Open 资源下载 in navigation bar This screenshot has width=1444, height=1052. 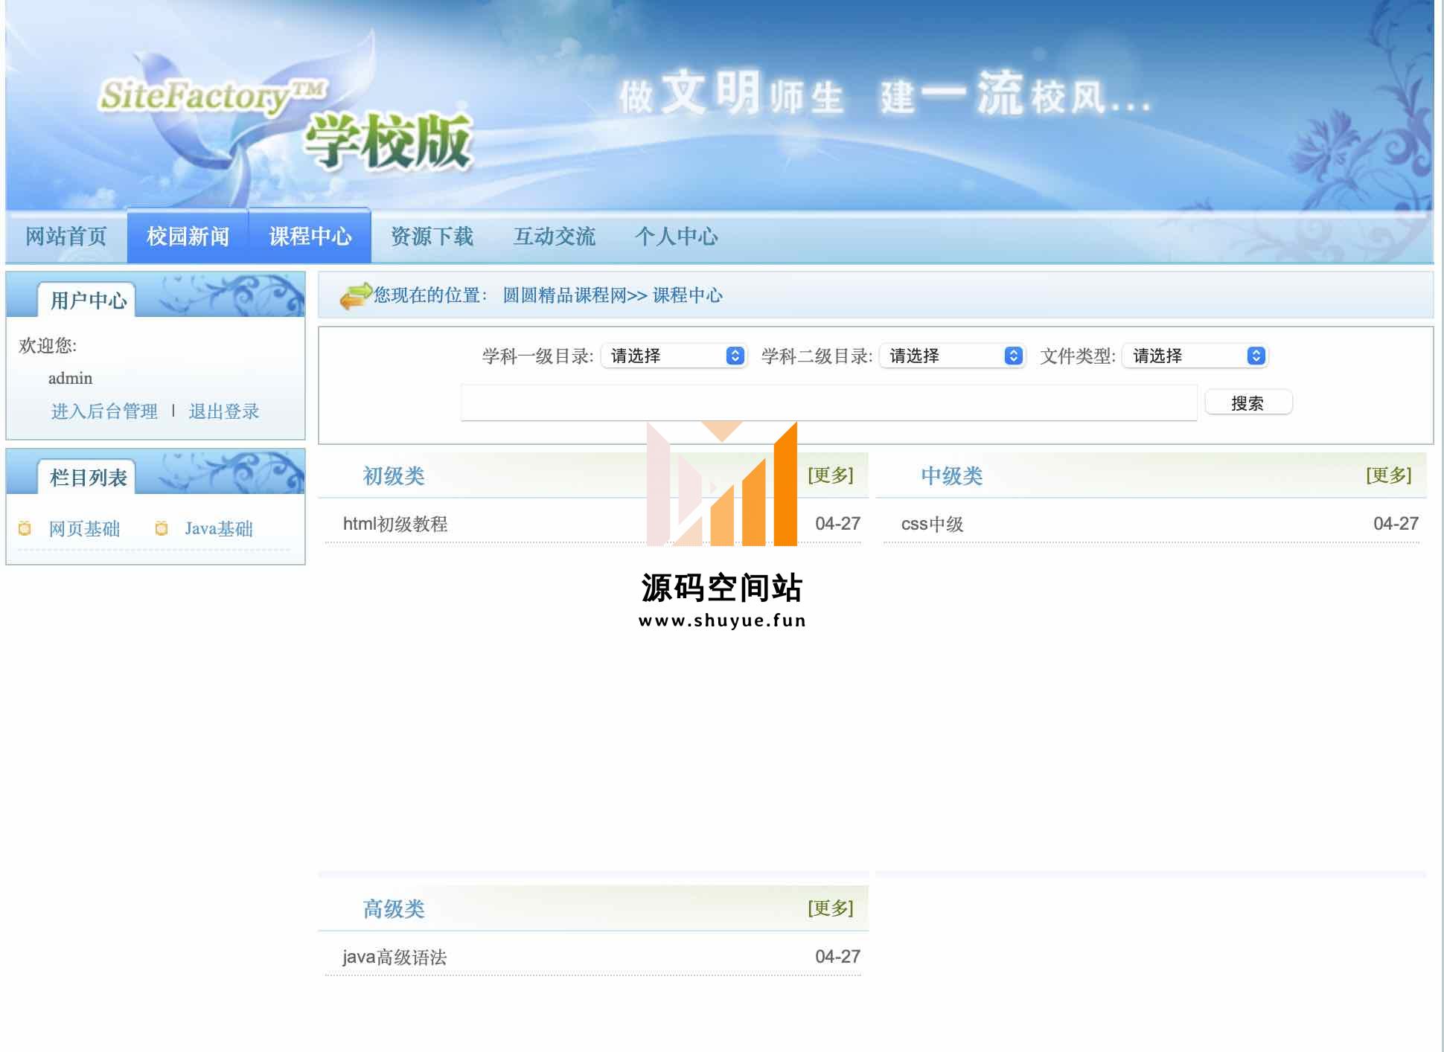(432, 237)
